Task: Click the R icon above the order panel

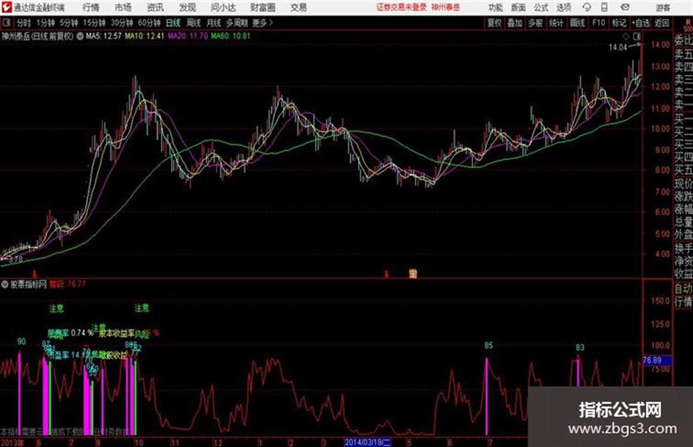Action: pyautogui.click(x=688, y=23)
